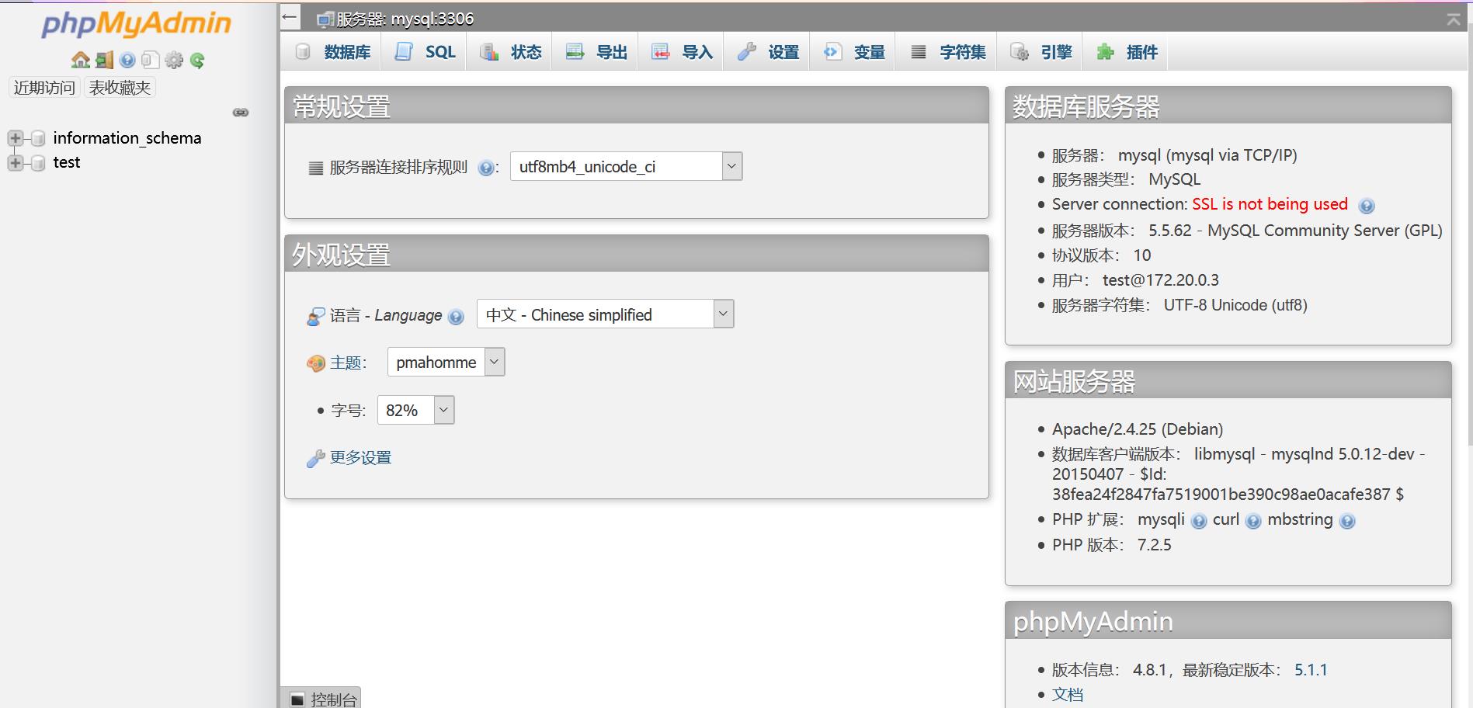This screenshot has height=708, width=1473.
Task: Click the latest stable version 5.1.1 link
Action: click(1311, 670)
